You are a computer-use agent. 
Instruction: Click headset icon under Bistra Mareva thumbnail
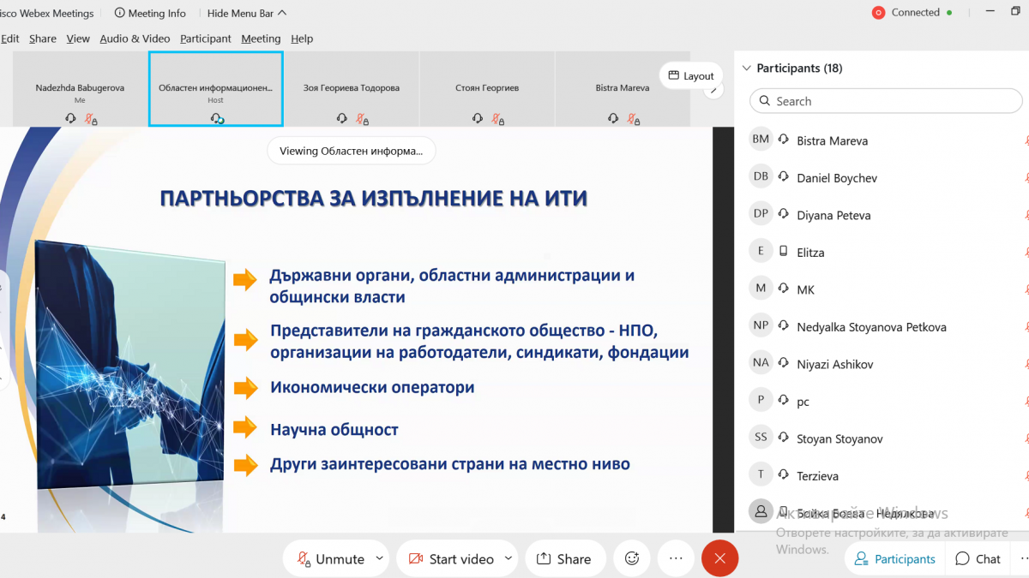pyautogui.click(x=613, y=119)
